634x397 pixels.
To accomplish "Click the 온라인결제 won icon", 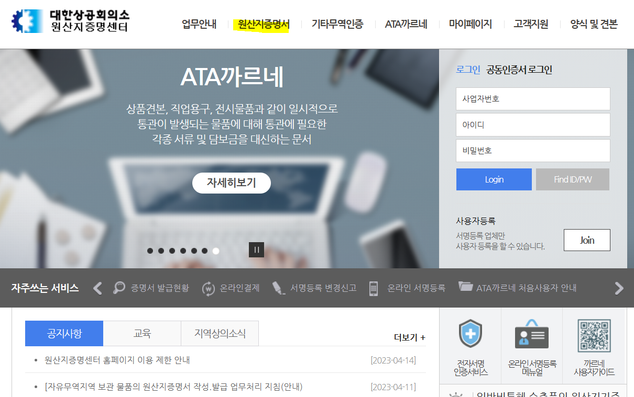I will (209, 289).
